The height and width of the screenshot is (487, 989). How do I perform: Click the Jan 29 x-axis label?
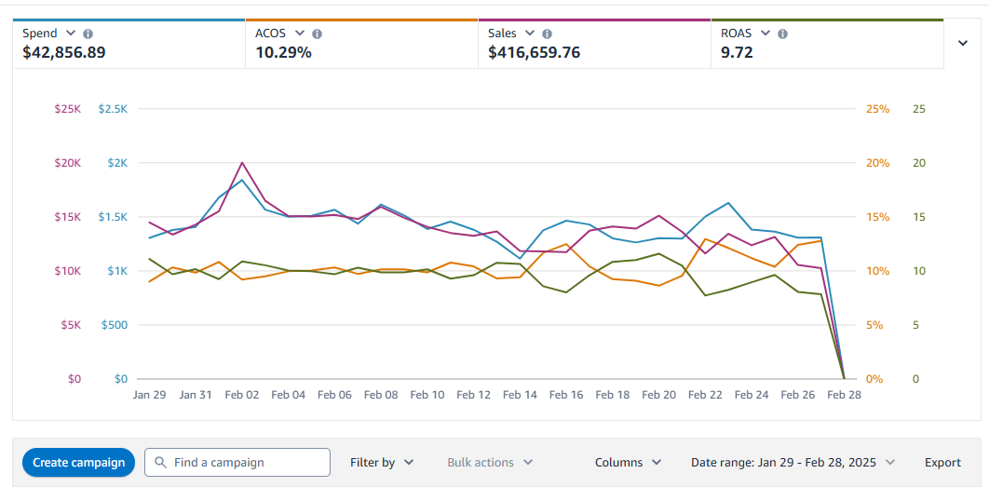(x=150, y=395)
